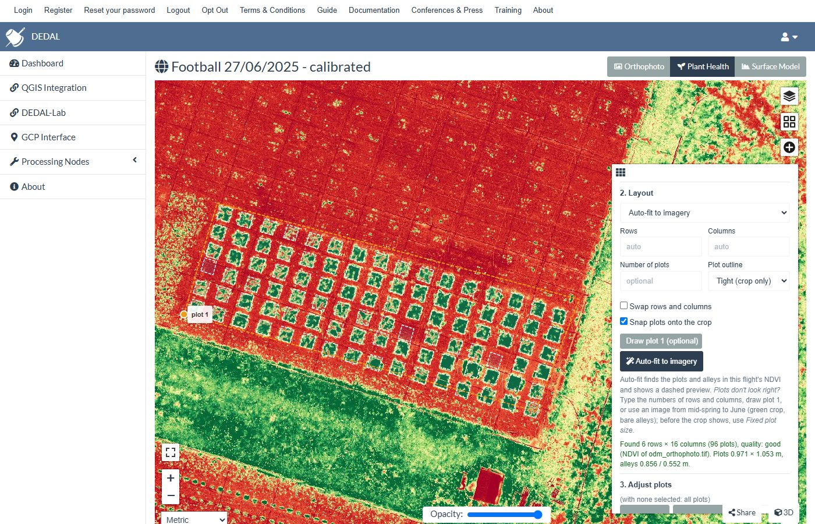Click the plus circle add icon

[789, 147]
